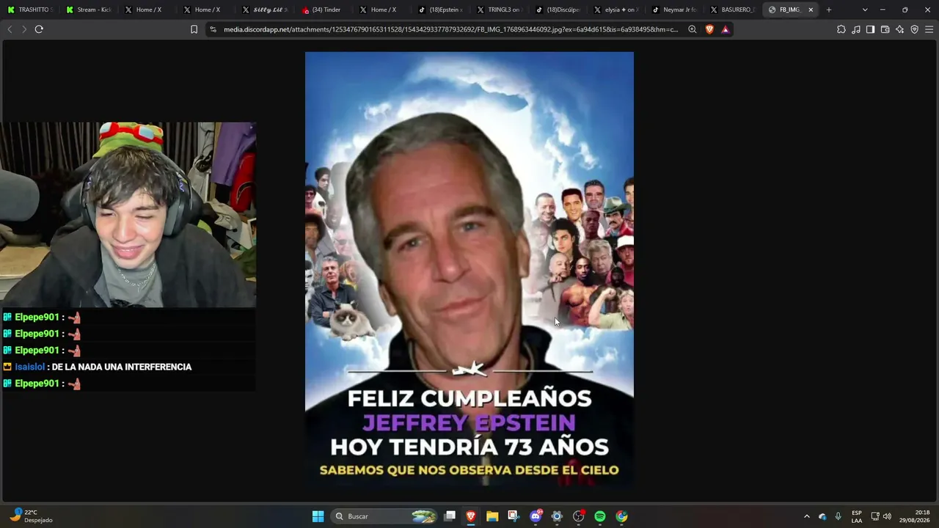The width and height of the screenshot is (939, 528).
Task: Open Leo AI sparkle icon
Action: (899, 29)
